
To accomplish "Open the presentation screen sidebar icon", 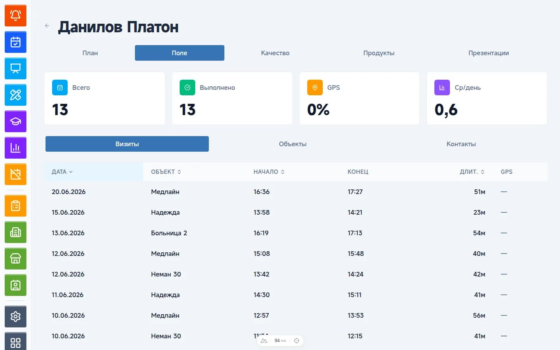I will click(16, 68).
